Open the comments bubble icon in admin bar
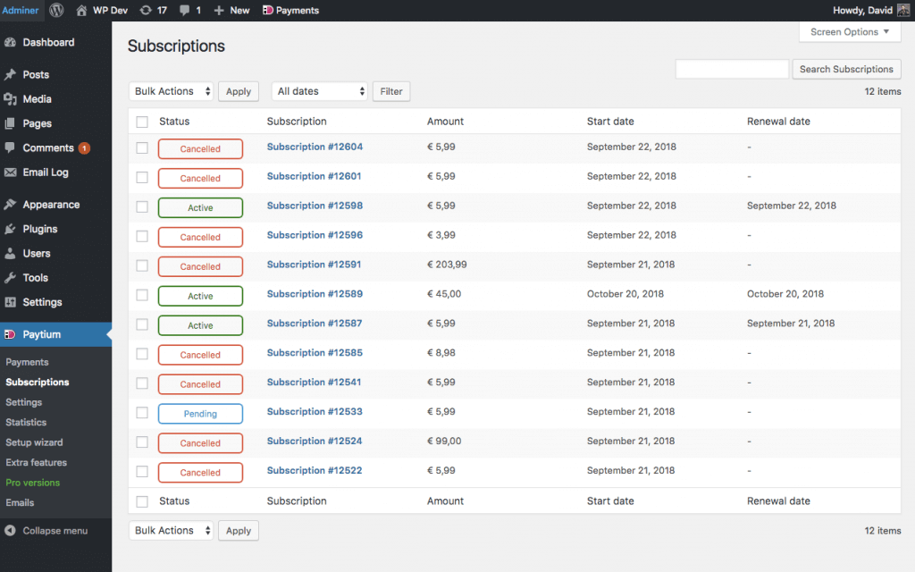915x572 pixels. pos(185,10)
